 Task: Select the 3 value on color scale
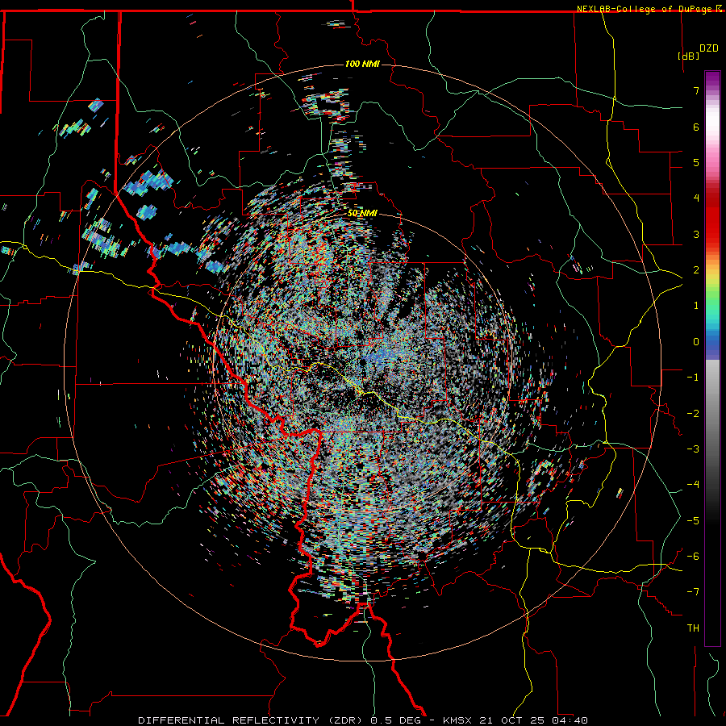coord(696,234)
